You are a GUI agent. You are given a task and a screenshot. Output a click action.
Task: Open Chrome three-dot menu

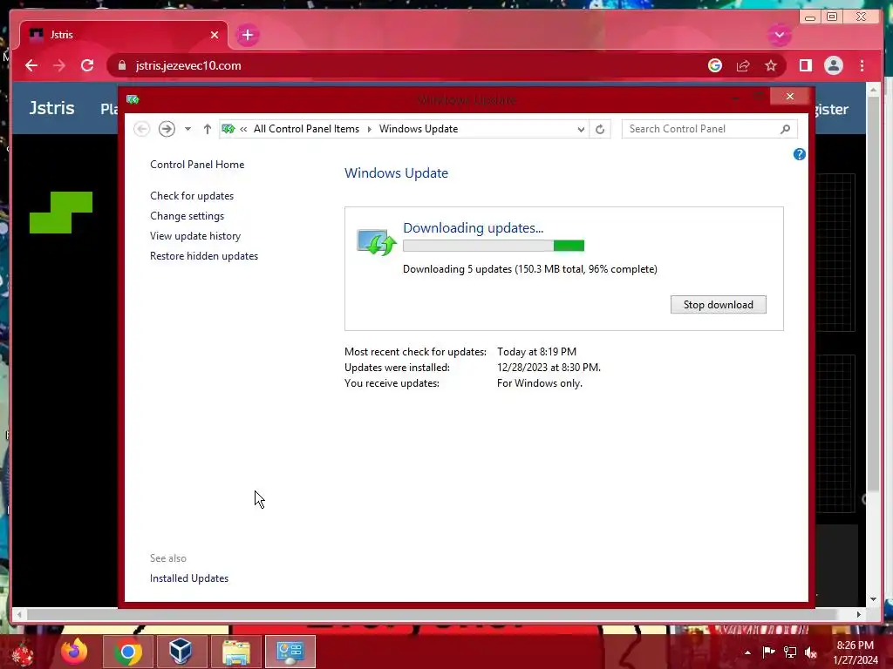pos(862,65)
